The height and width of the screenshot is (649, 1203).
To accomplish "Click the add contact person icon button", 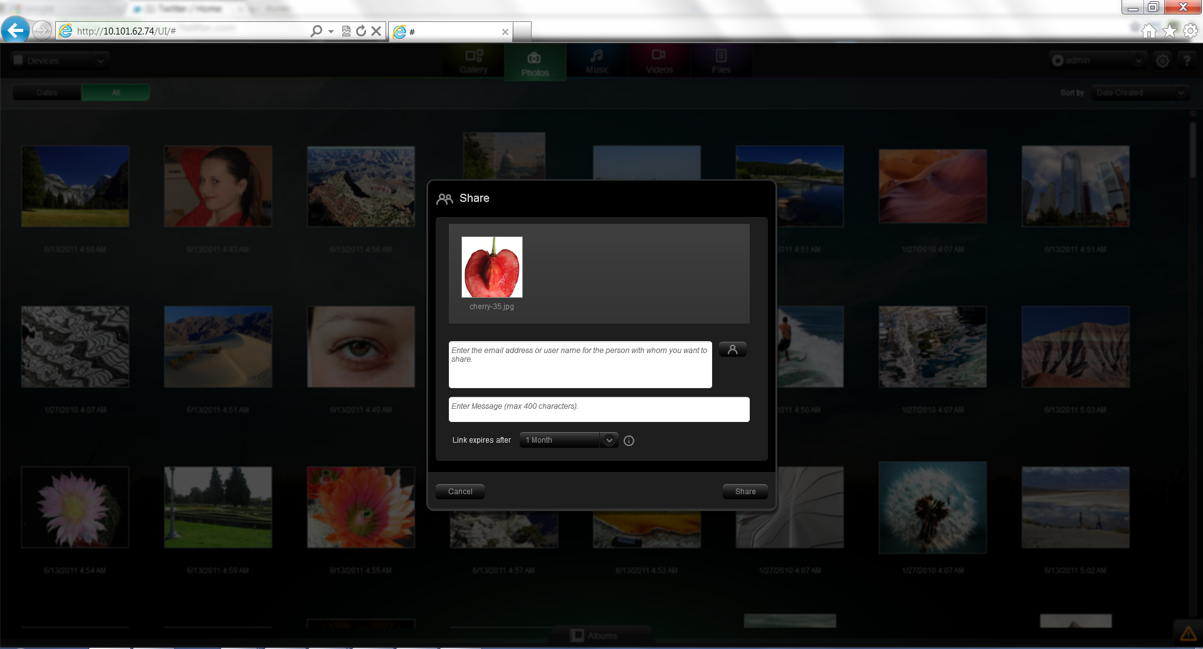I will point(732,349).
